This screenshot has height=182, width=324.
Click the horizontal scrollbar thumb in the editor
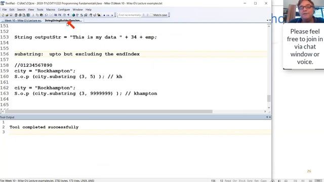[109, 111]
